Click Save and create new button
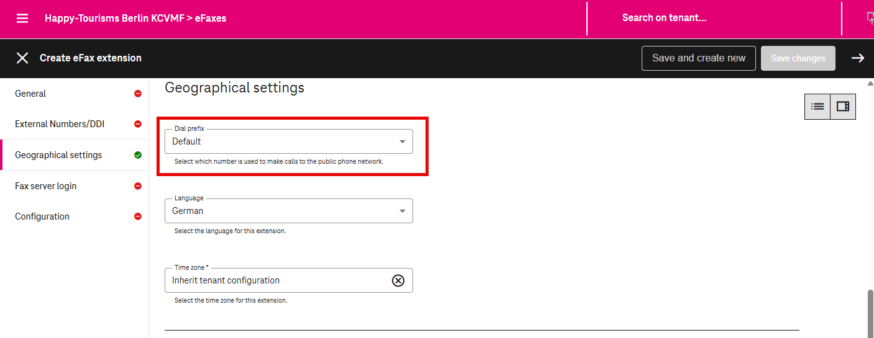 [x=698, y=58]
